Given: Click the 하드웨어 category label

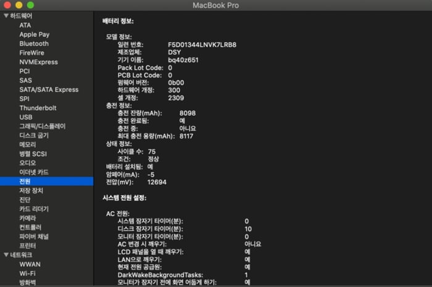Looking at the screenshot, I should point(21,16).
